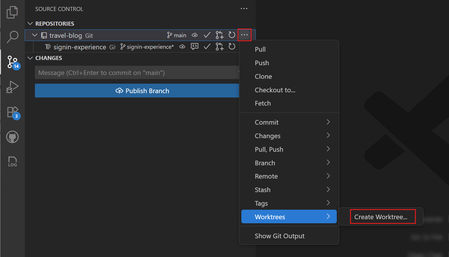
Task: Create a pull request for signin-experience
Action: tap(219, 46)
